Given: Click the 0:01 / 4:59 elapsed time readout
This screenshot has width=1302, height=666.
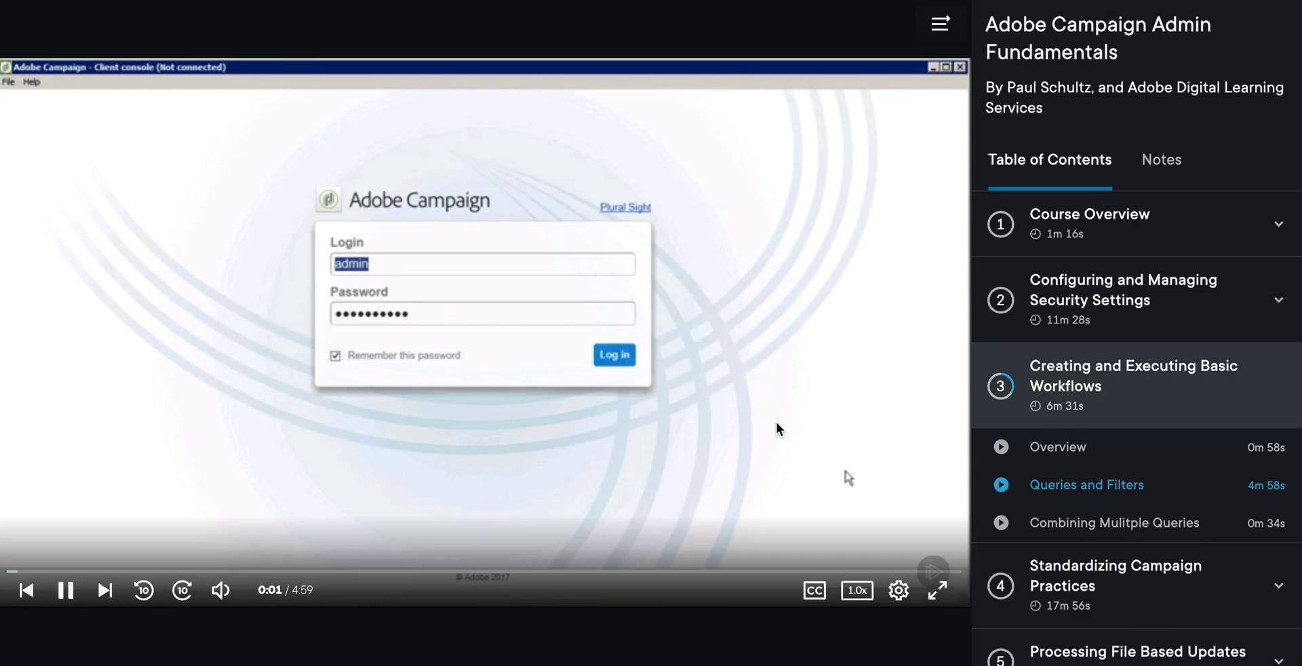Looking at the screenshot, I should tap(285, 590).
